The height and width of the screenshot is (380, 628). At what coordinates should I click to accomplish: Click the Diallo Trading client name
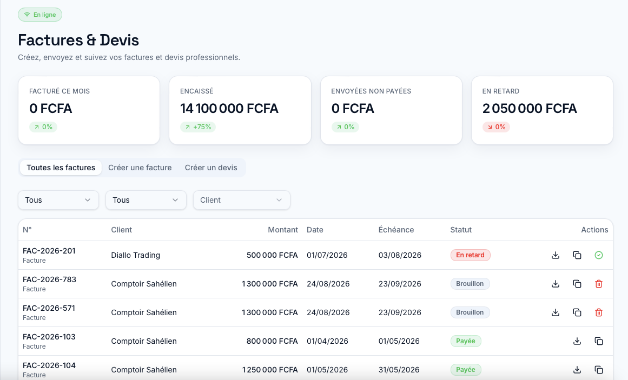(135, 255)
